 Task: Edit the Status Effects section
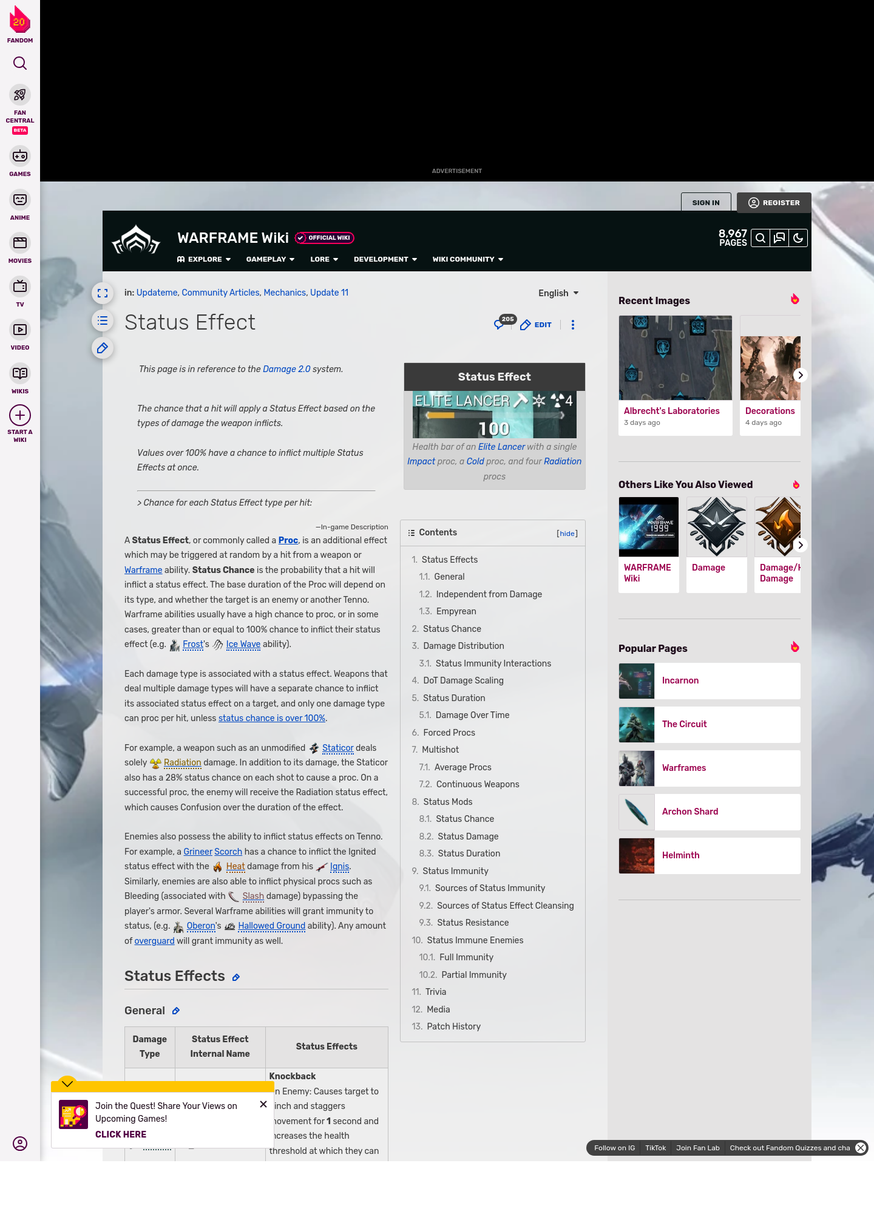pyautogui.click(x=236, y=977)
